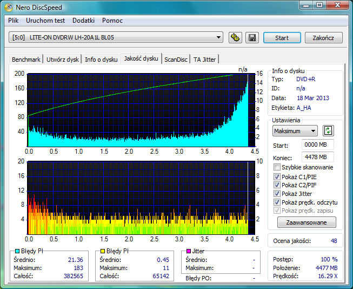Switch to the Utwórz dysk tab
353x289 pixels.
[x=63, y=60]
